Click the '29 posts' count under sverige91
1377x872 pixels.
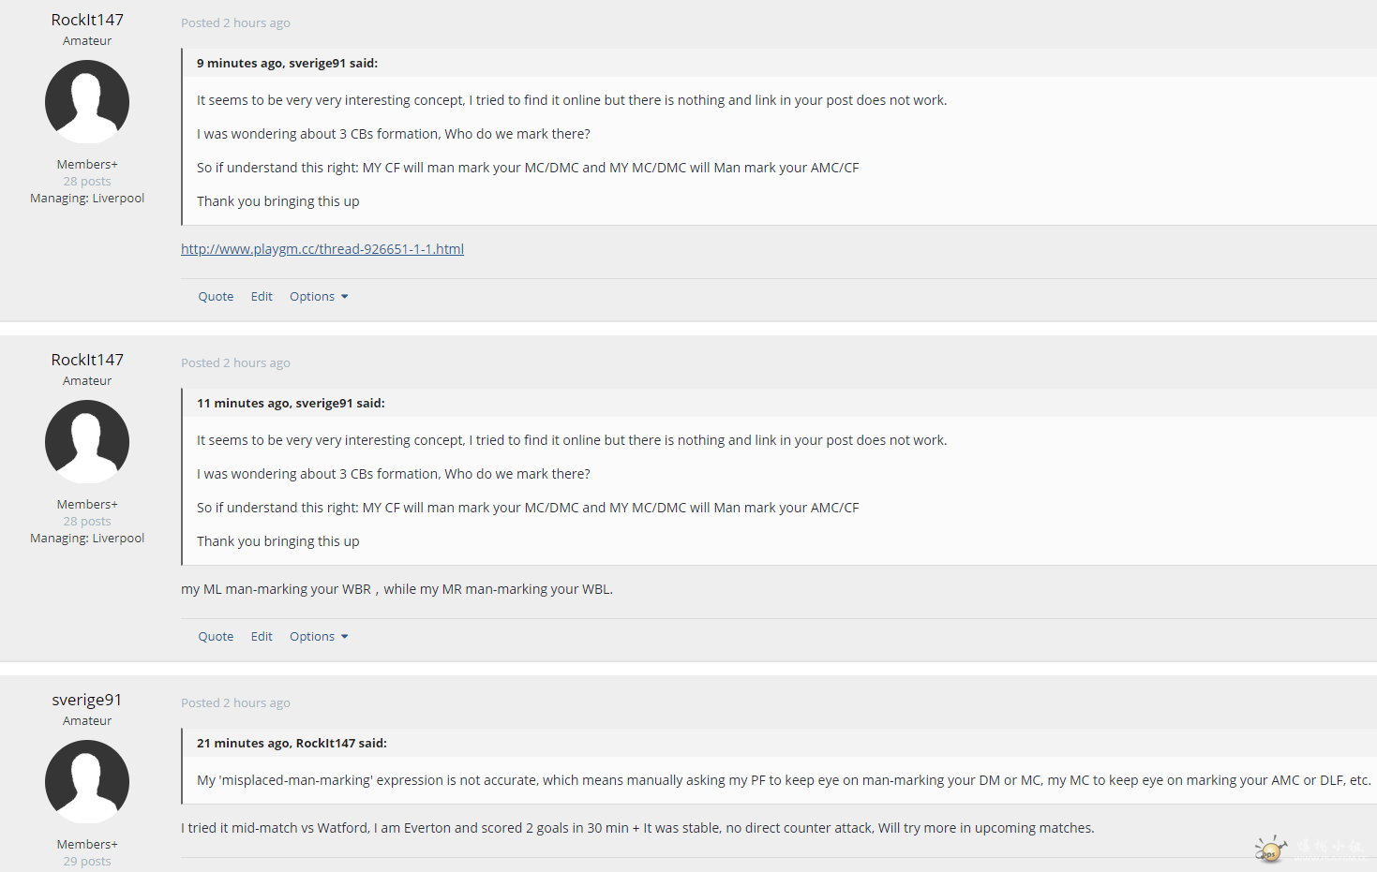point(87,862)
